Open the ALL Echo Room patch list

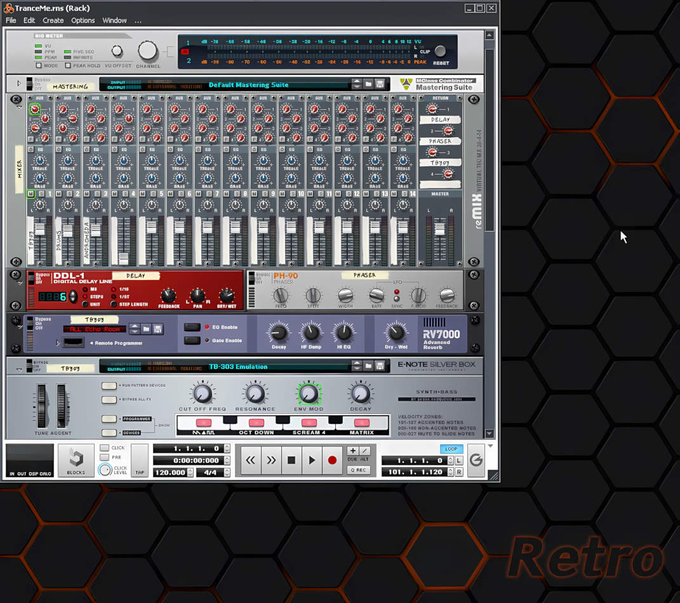pos(95,329)
